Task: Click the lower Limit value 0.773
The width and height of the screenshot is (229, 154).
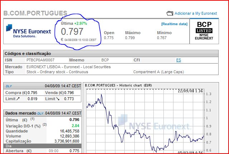Action: (x=69, y=99)
